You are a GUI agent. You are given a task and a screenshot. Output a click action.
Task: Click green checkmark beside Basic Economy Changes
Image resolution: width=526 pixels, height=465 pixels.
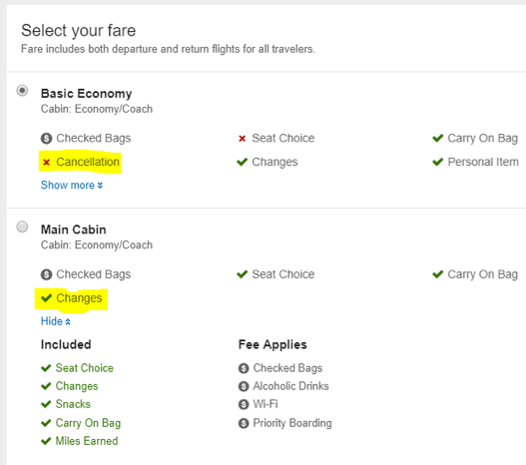coord(242,162)
